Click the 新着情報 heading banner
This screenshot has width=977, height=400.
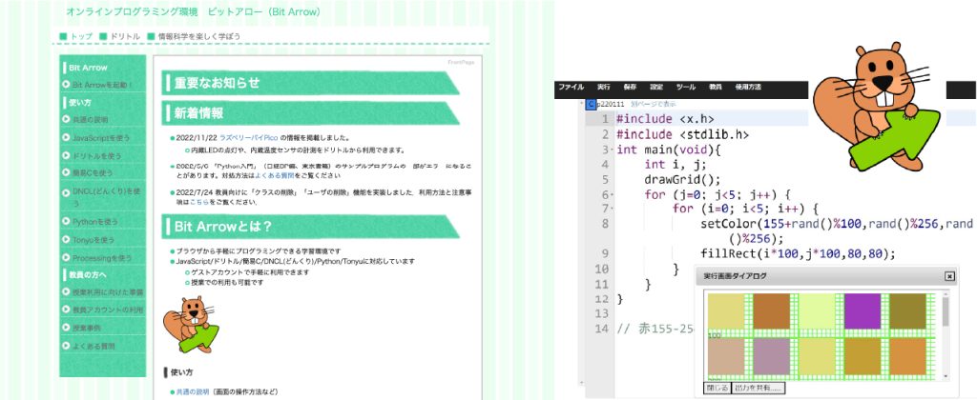click(x=311, y=113)
